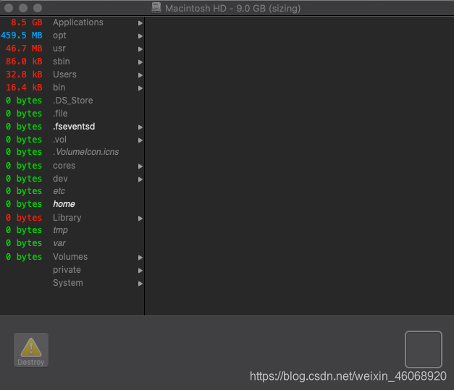
Task: Select the Users folder name
Action: coord(64,75)
